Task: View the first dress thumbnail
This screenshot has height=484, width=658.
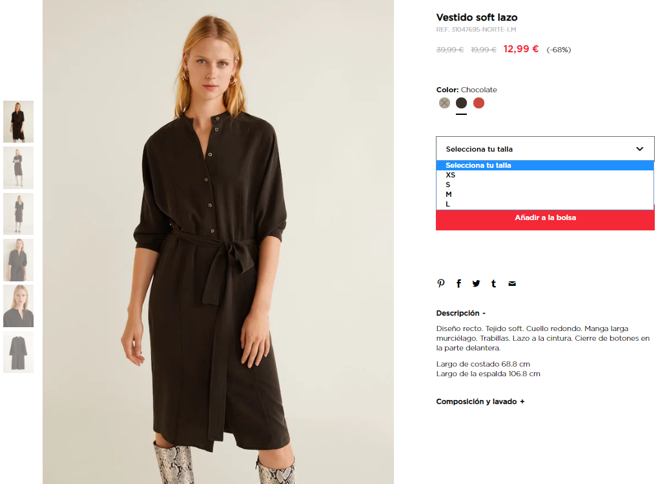Action: point(19,121)
